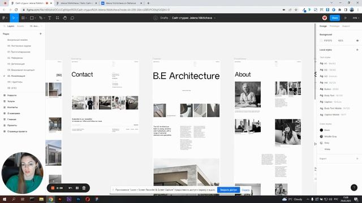
Task: Open the Resources tool
Action: coord(57,18)
